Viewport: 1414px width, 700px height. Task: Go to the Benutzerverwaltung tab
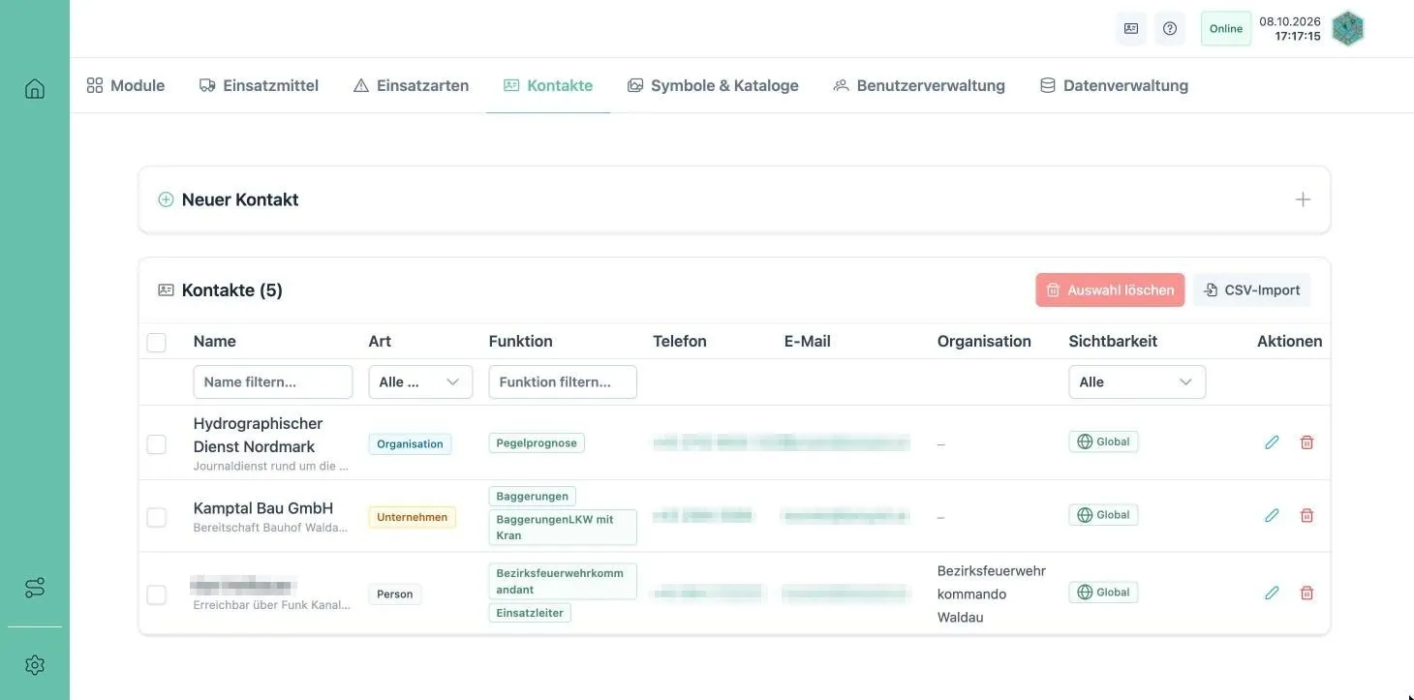[919, 85]
